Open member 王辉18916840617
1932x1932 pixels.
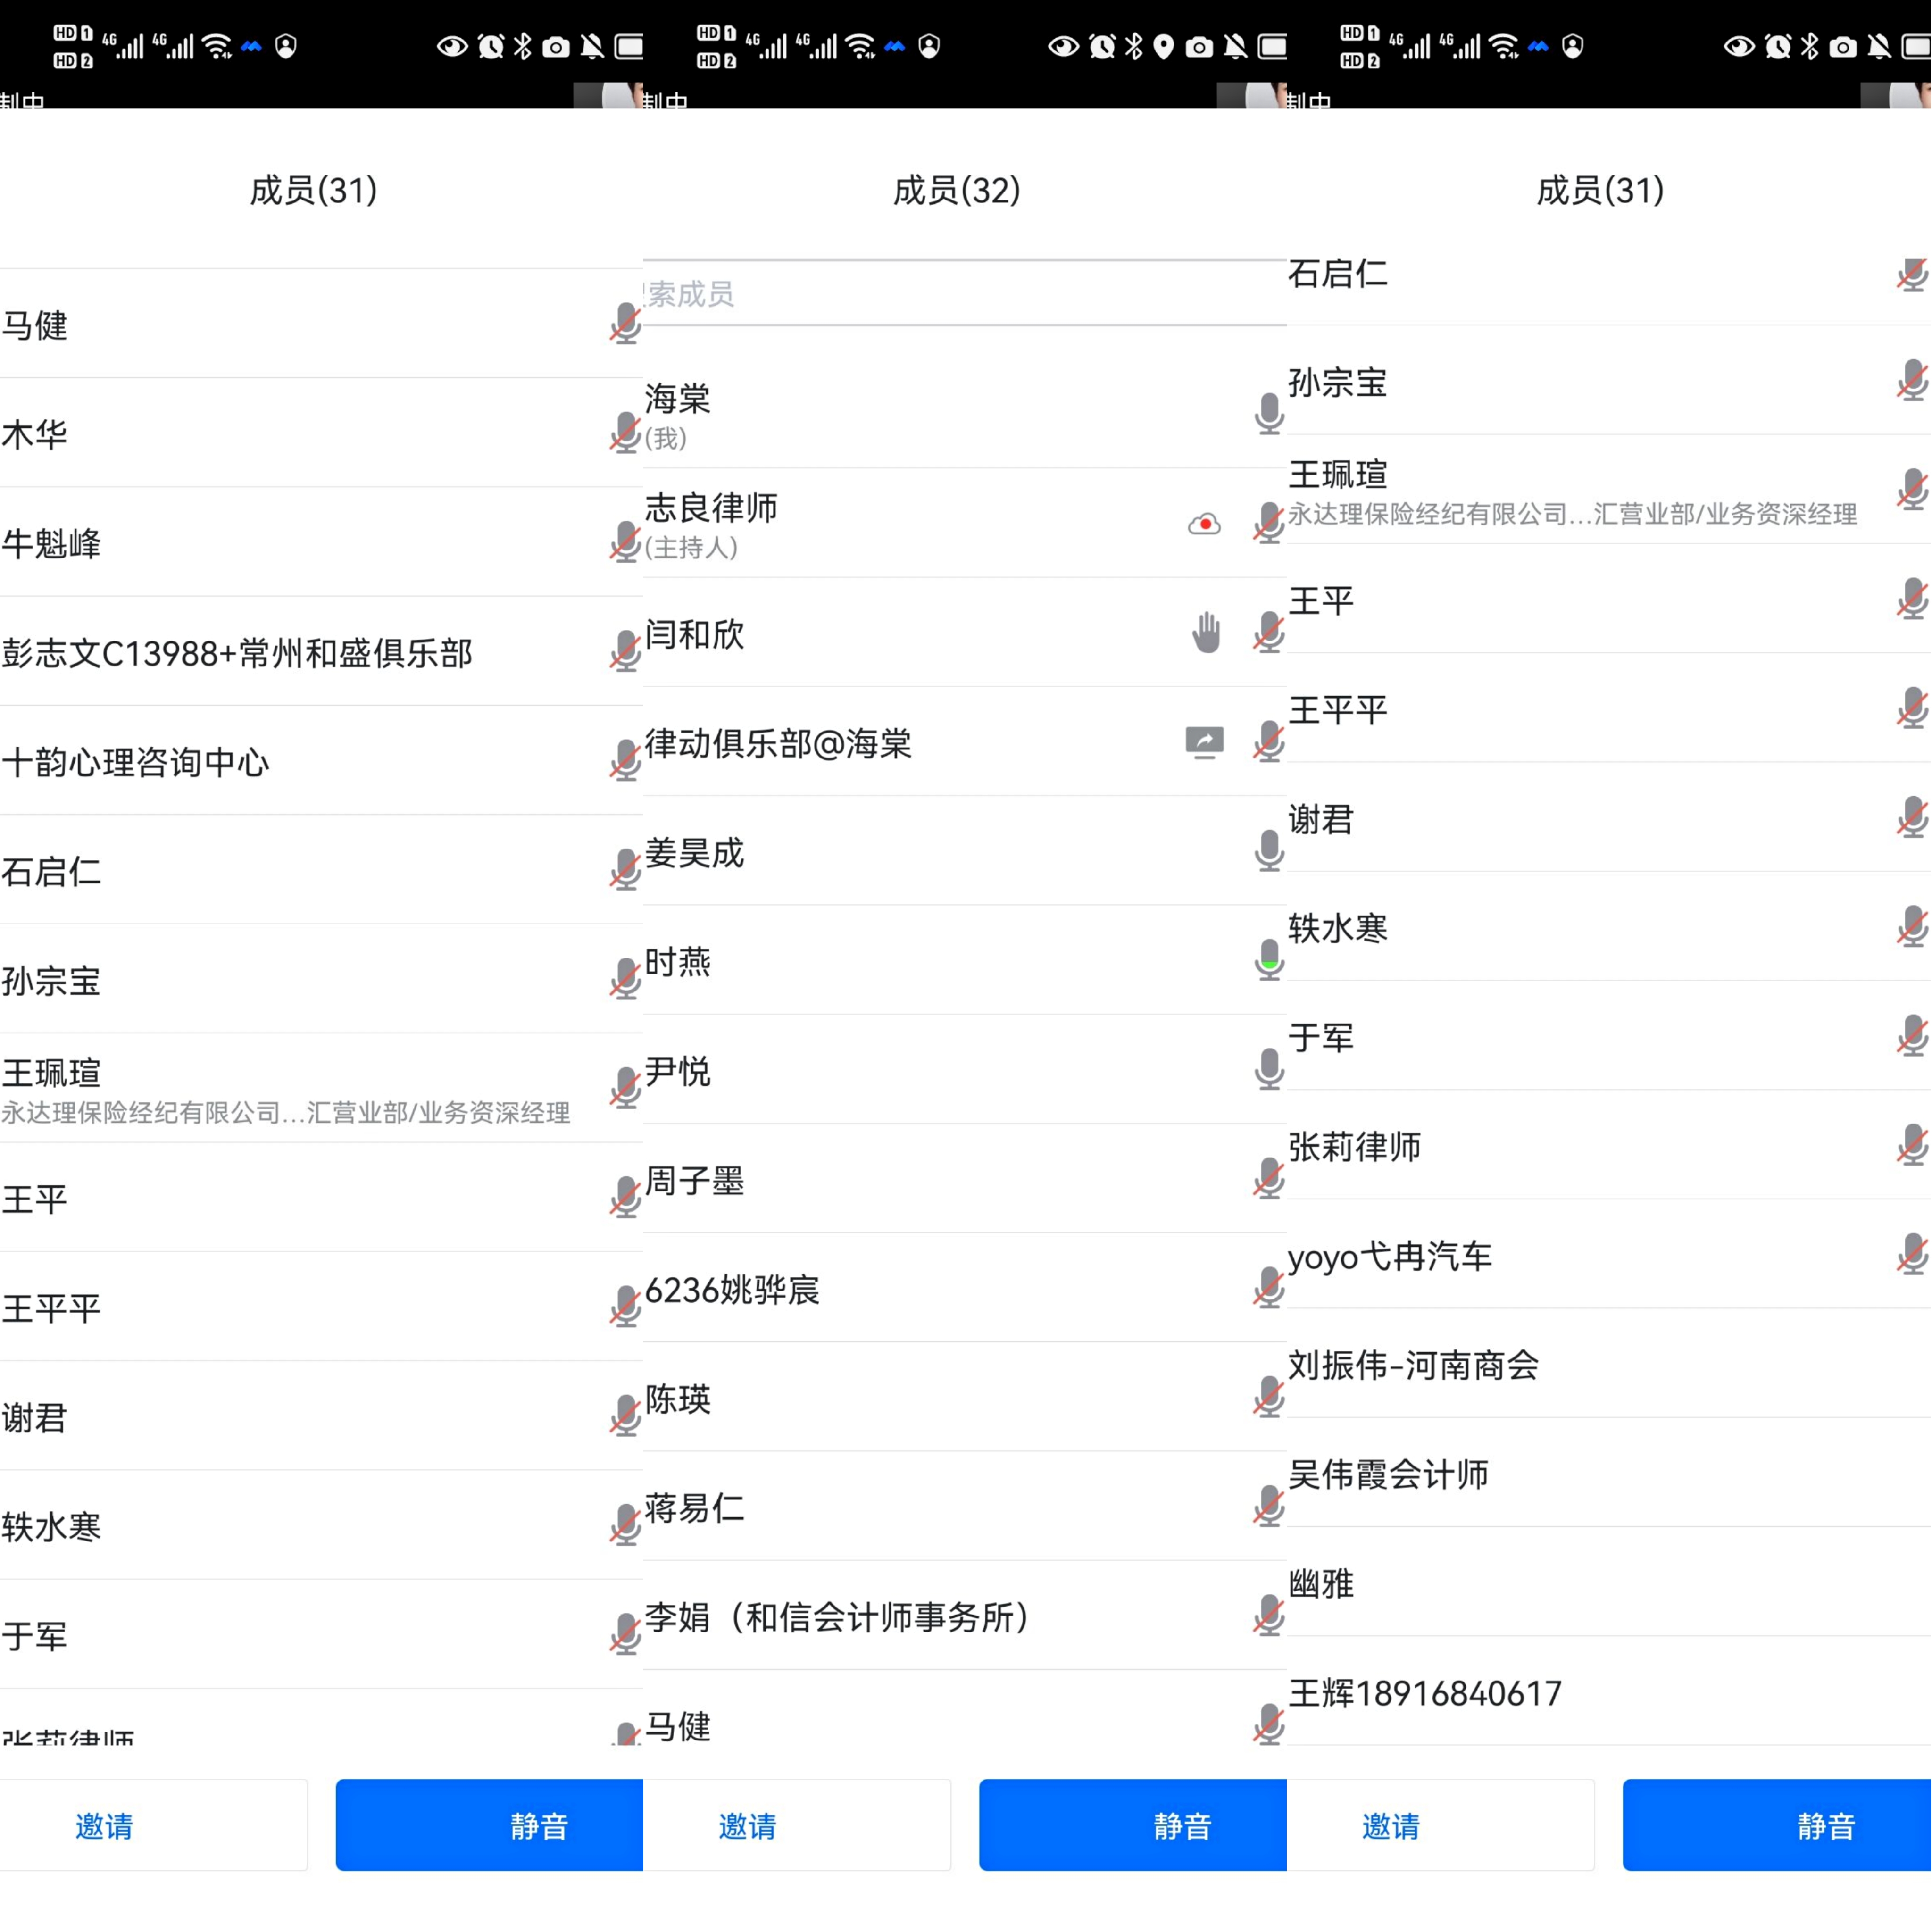tap(1425, 1693)
